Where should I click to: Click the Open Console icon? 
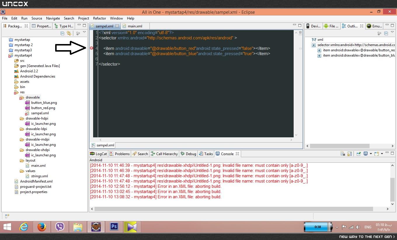point(377,154)
